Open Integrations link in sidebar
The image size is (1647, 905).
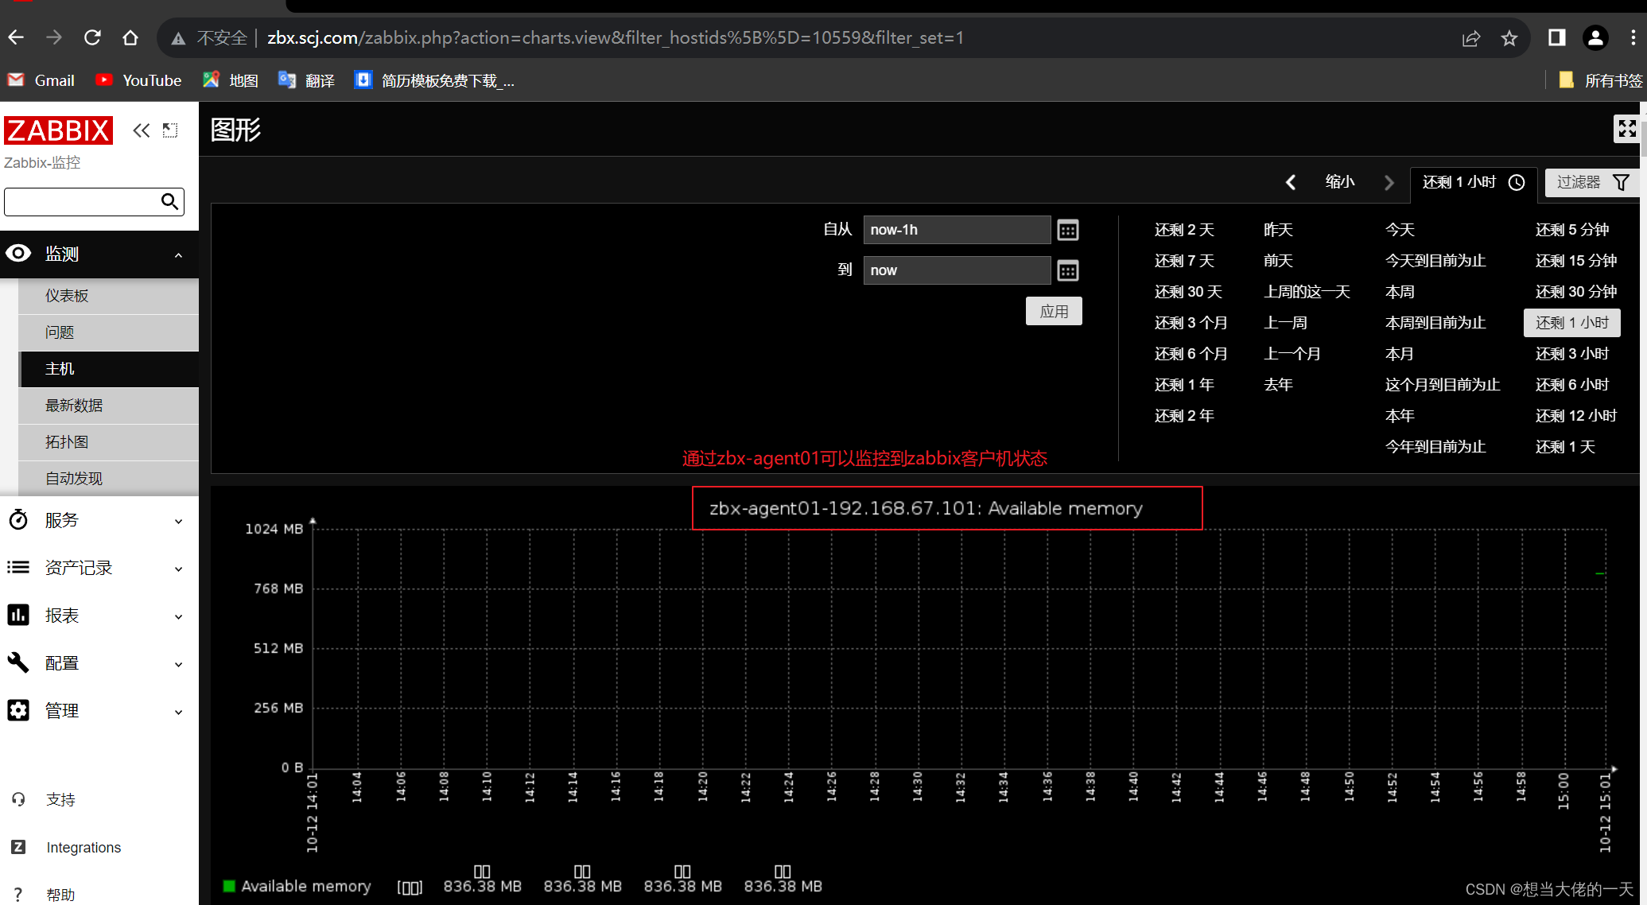pyautogui.click(x=84, y=848)
